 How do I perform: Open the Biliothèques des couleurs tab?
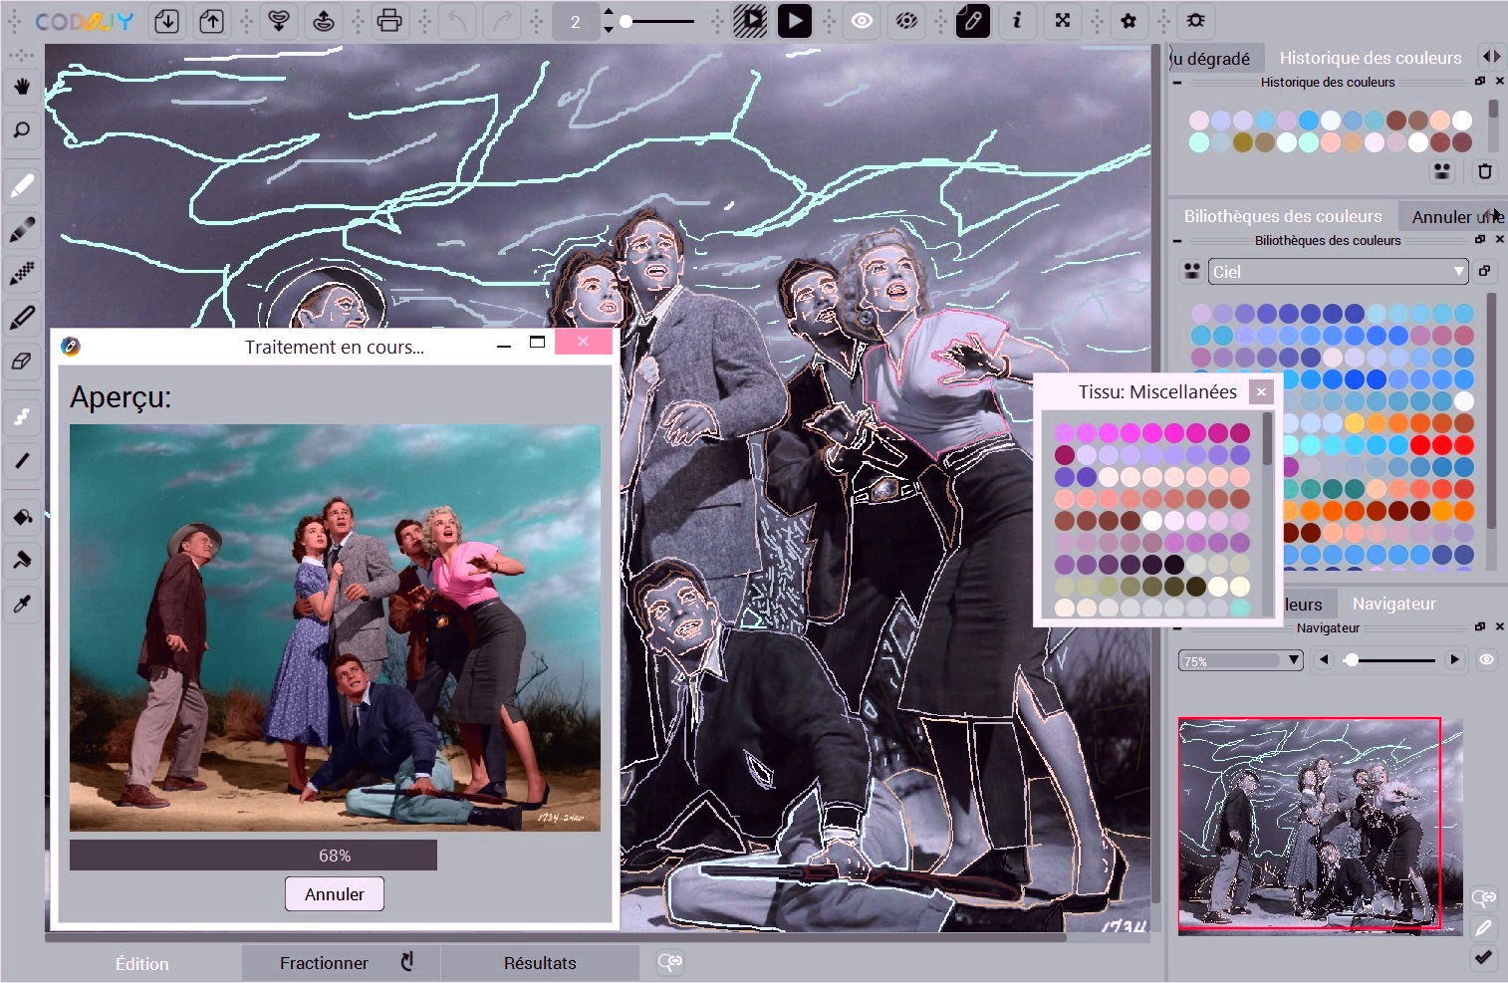[1283, 216]
